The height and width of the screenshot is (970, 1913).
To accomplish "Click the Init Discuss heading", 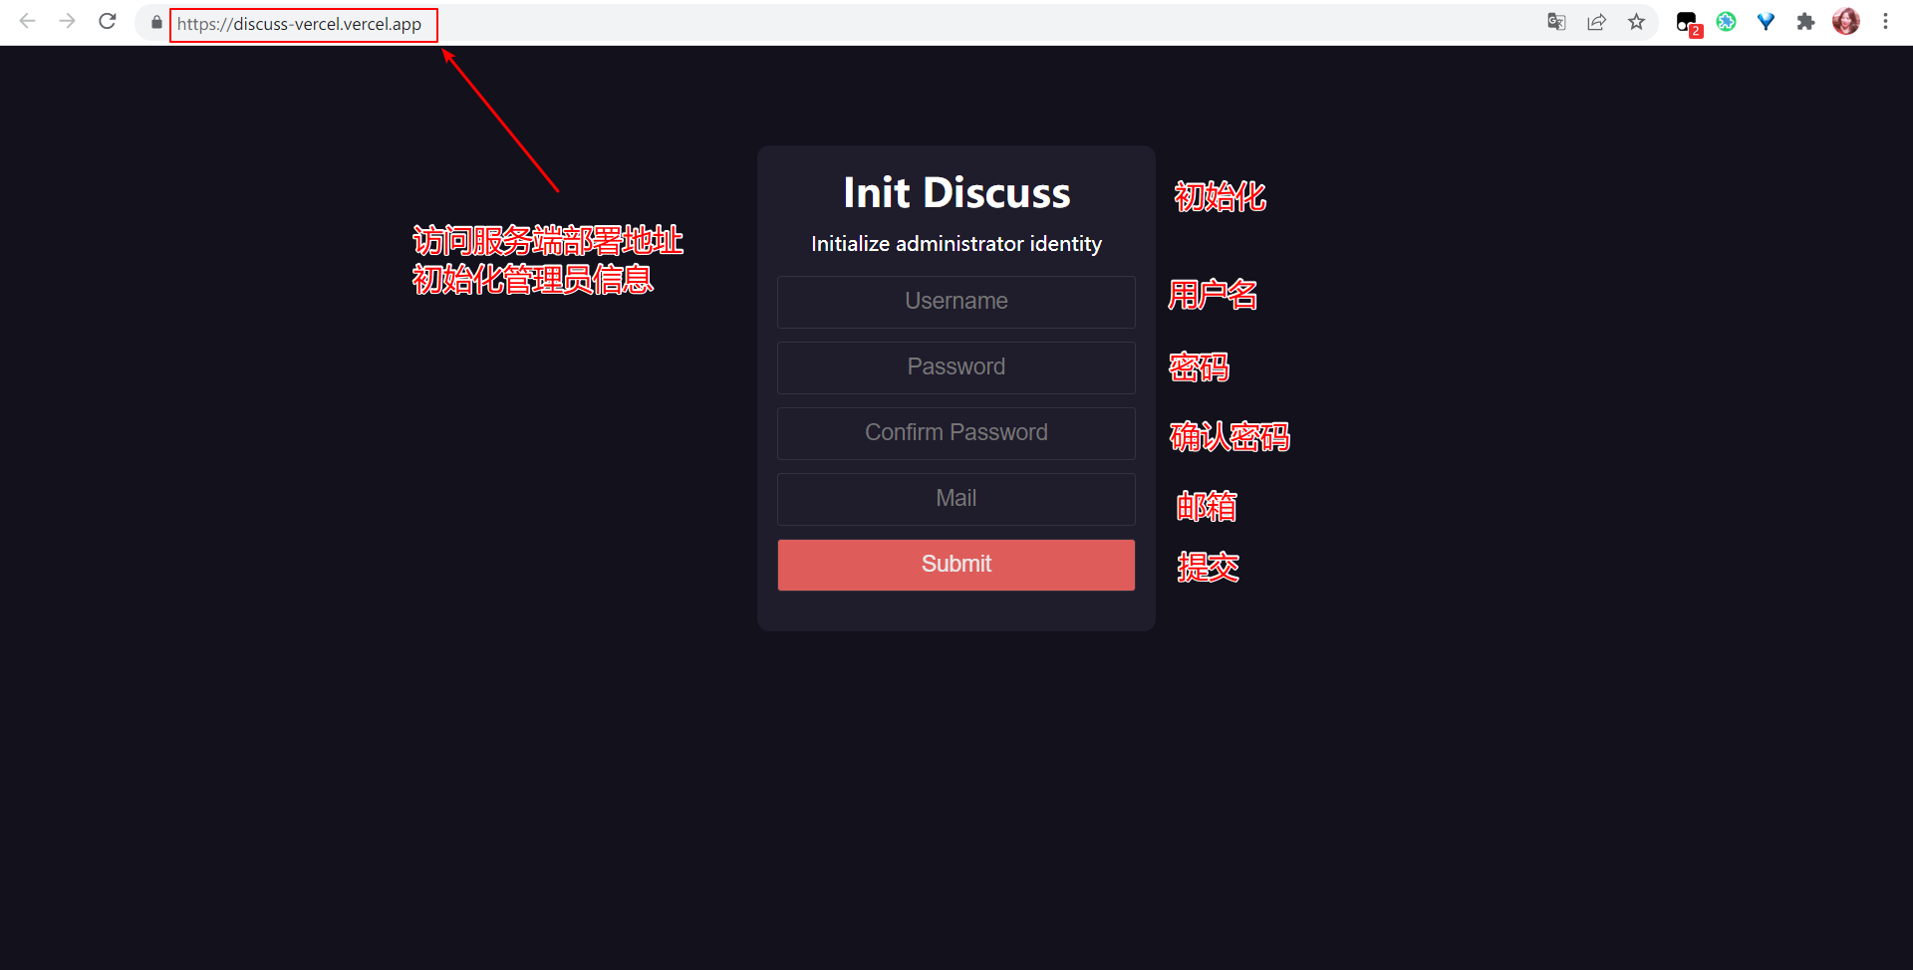I will pyautogui.click(x=956, y=193).
